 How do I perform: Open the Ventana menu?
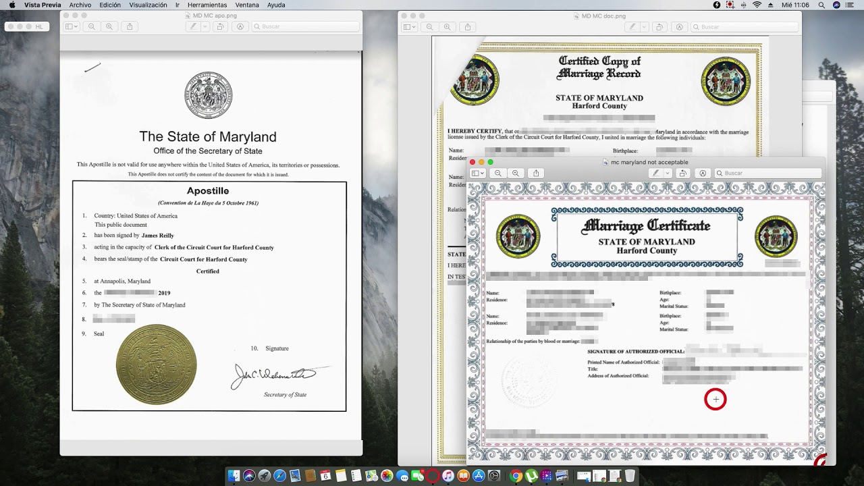[x=247, y=5]
